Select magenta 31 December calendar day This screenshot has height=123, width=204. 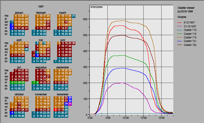tap(70, 104)
